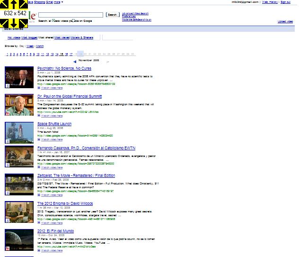Open Advanced Video Search link

pyautogui.click(x=135, y=13)
